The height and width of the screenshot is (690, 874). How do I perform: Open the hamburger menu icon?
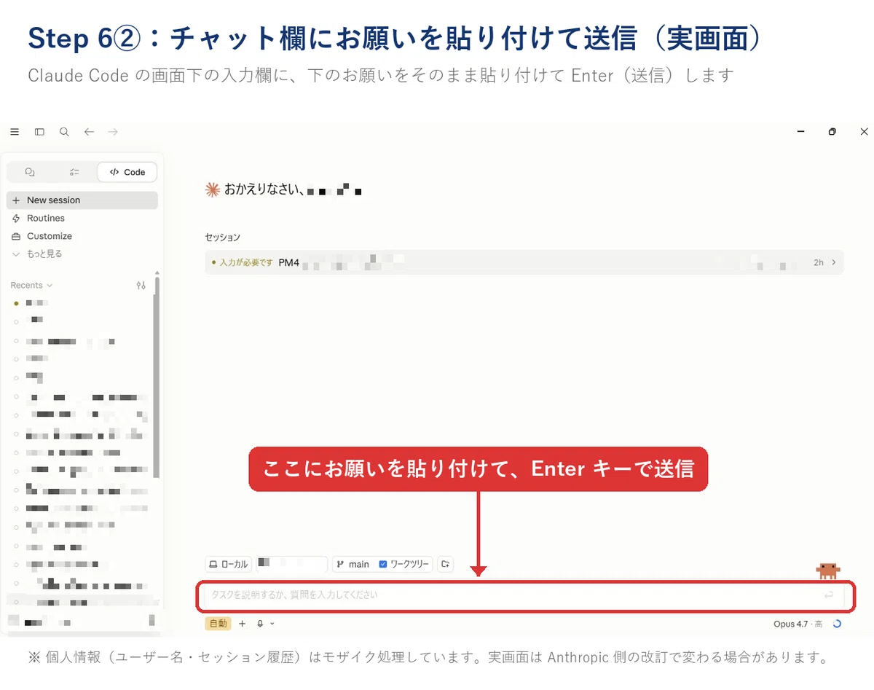(x=15, y=132)
